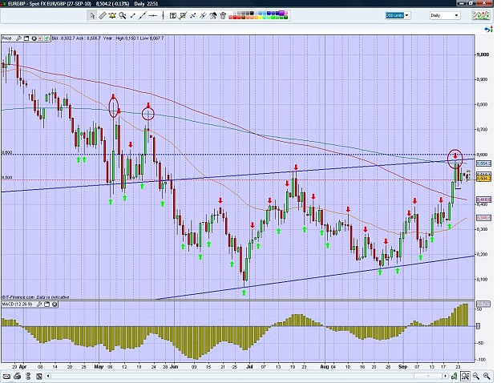Click the zoom in magnifier bottom right
501x383 pixels.
487,376
